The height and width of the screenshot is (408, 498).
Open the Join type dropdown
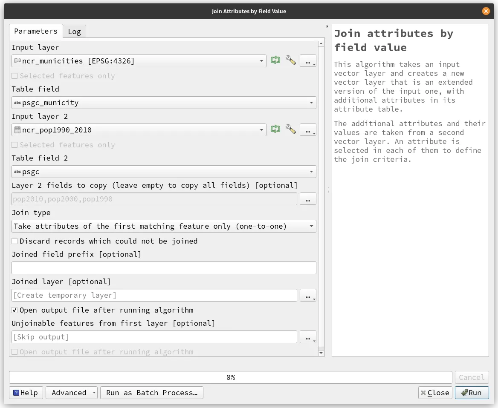pos(164,226)
